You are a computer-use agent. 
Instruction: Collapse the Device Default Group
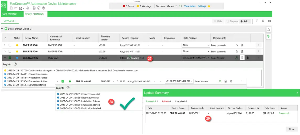tap(2, 29)
